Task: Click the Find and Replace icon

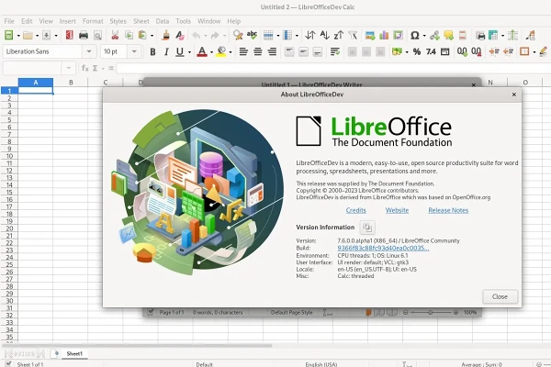Action: [238, 35]
